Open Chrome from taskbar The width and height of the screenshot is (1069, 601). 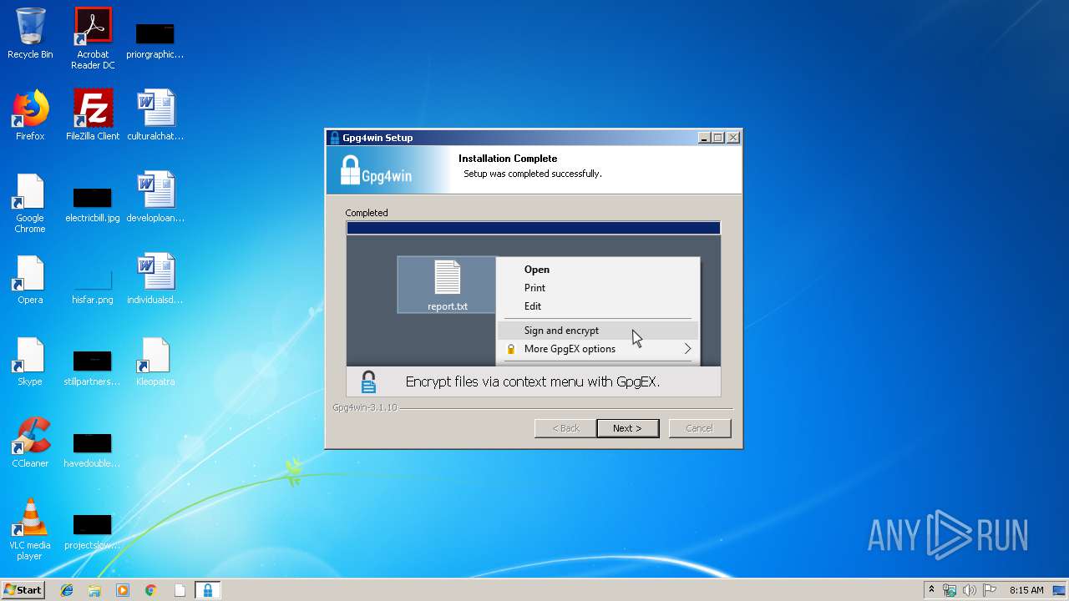point(151,590)
